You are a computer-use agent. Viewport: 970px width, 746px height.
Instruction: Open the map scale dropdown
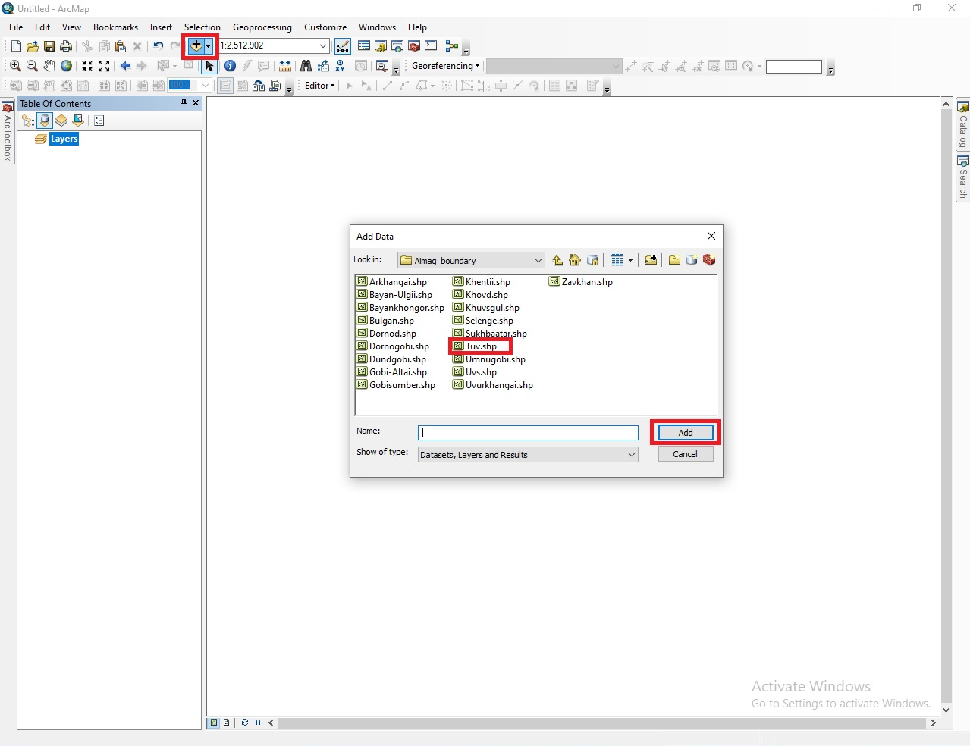(323, 45)
